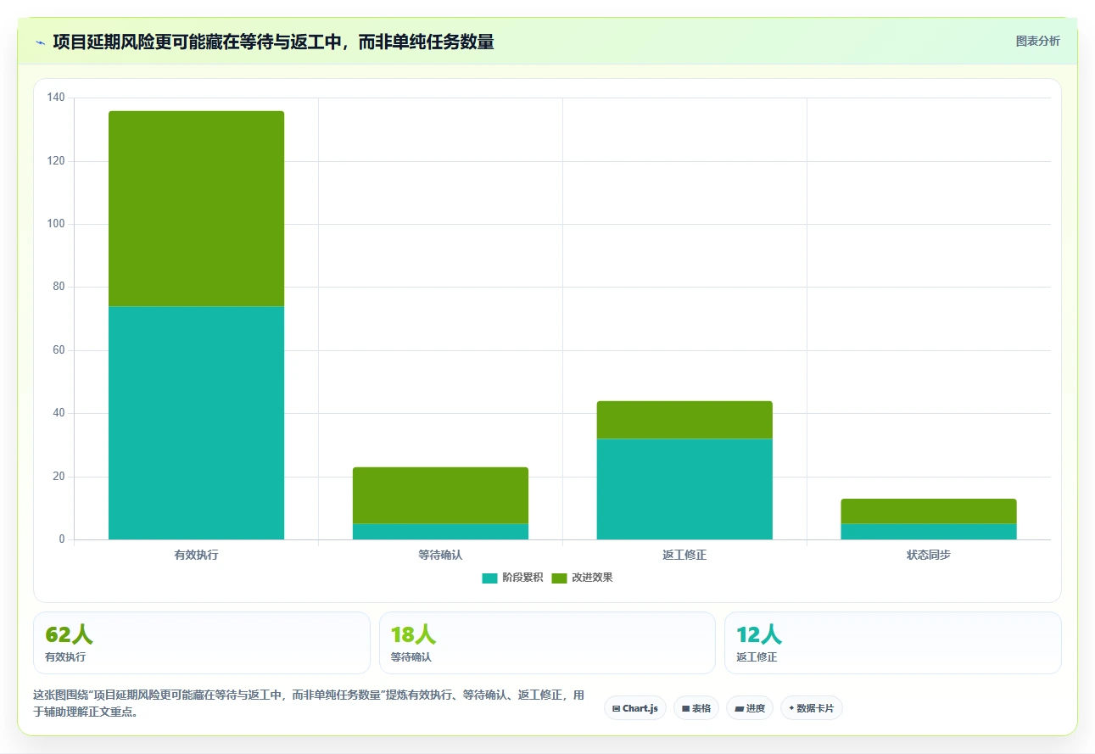Viewport: 1095px width, 754px height.
Task: Click the green segment of 等待确认 bar
Action: coord(440,495)
